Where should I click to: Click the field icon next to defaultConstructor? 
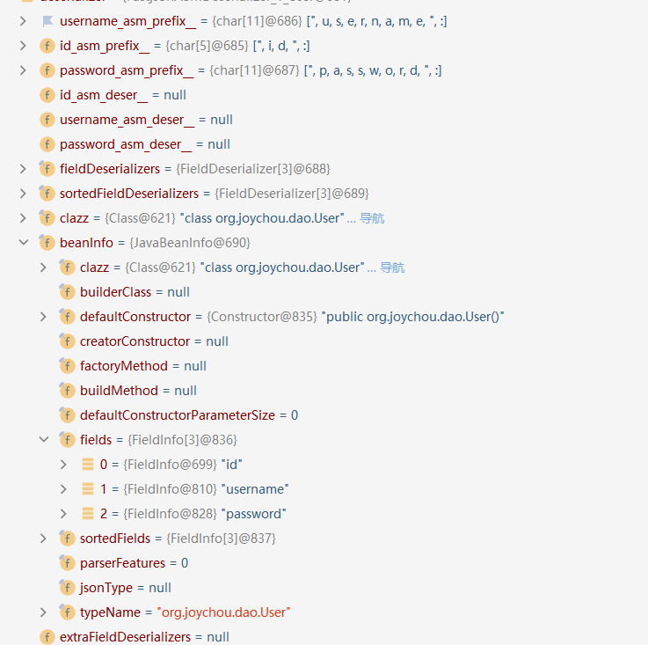(67, 316)
